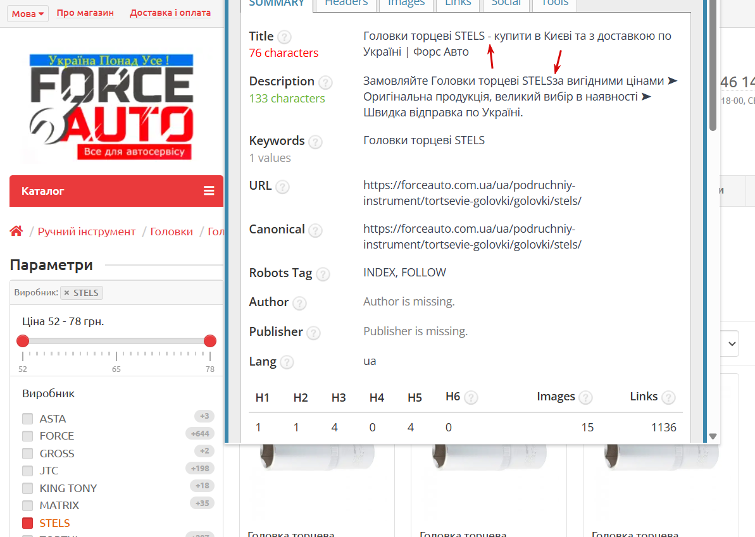Viewport: 755px width, 537px height.
Task: Click the help icon next to Canonical
Action: (x=315, y=230)
